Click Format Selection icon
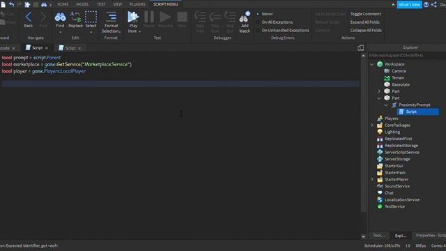The height and width of the screenshot is (251, 446). coord(111,17)
